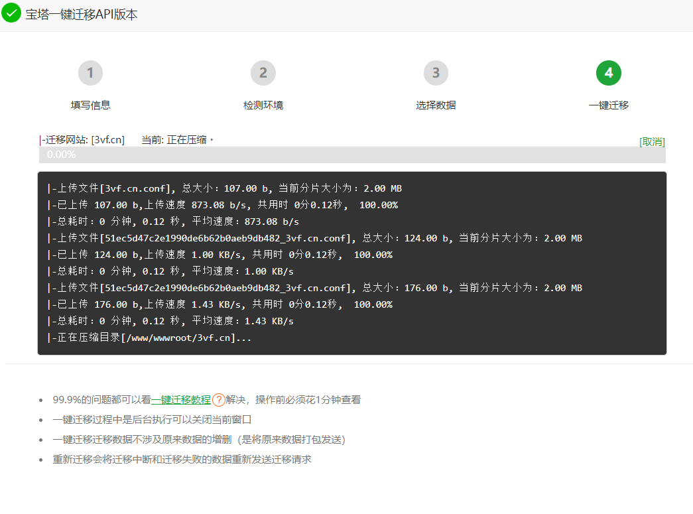Screen dimensions: 693x514
Task: Click the log line uploading 3vf.cn.conf 107.00 b
Action: pyautogui.click(x=224, y=188)
